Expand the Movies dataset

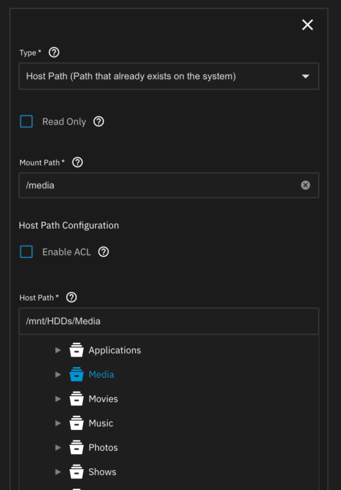click(58, 399)
